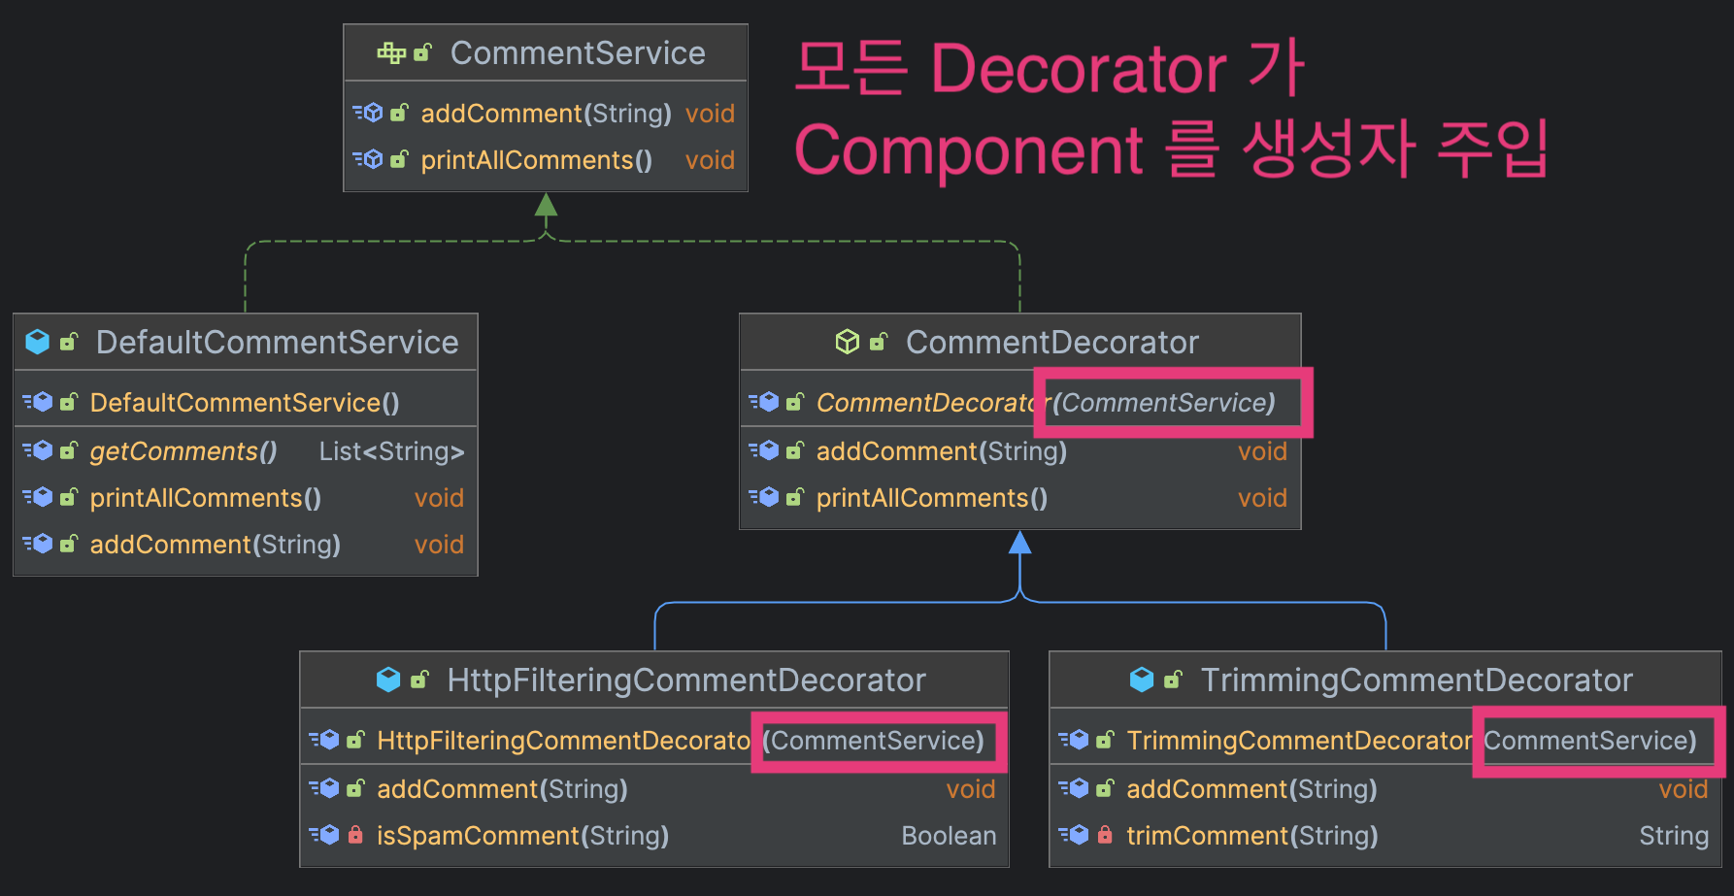
Task: Click method icon beside CommentService addComment(String)
Action: click(368, 113)
